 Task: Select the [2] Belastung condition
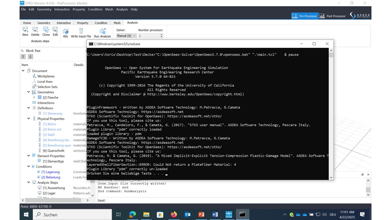tap(51, 177)
